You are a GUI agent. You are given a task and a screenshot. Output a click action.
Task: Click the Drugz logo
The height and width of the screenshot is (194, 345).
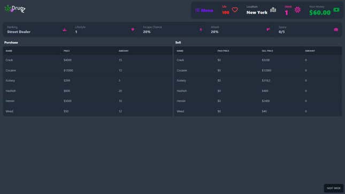pos(15,9)
